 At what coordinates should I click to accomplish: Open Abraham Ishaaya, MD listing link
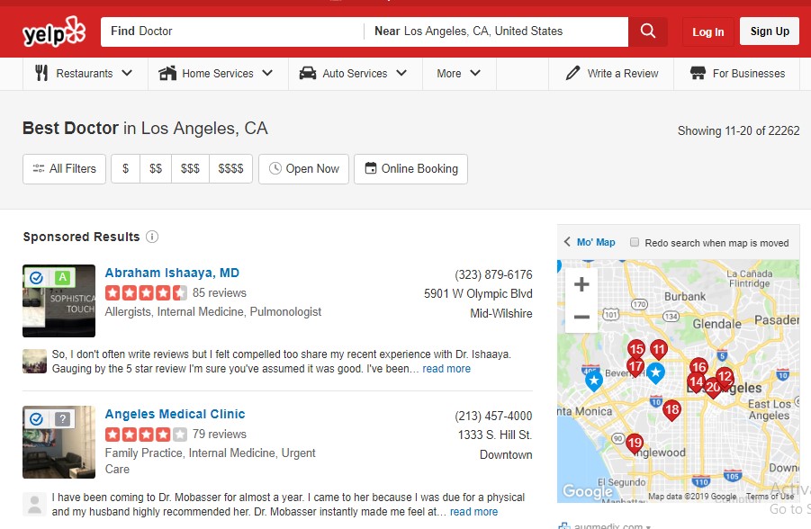(x=172, y=273)
